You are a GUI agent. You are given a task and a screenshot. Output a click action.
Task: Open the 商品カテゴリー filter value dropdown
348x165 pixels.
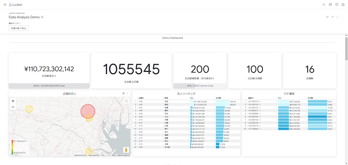pos(18,28)
